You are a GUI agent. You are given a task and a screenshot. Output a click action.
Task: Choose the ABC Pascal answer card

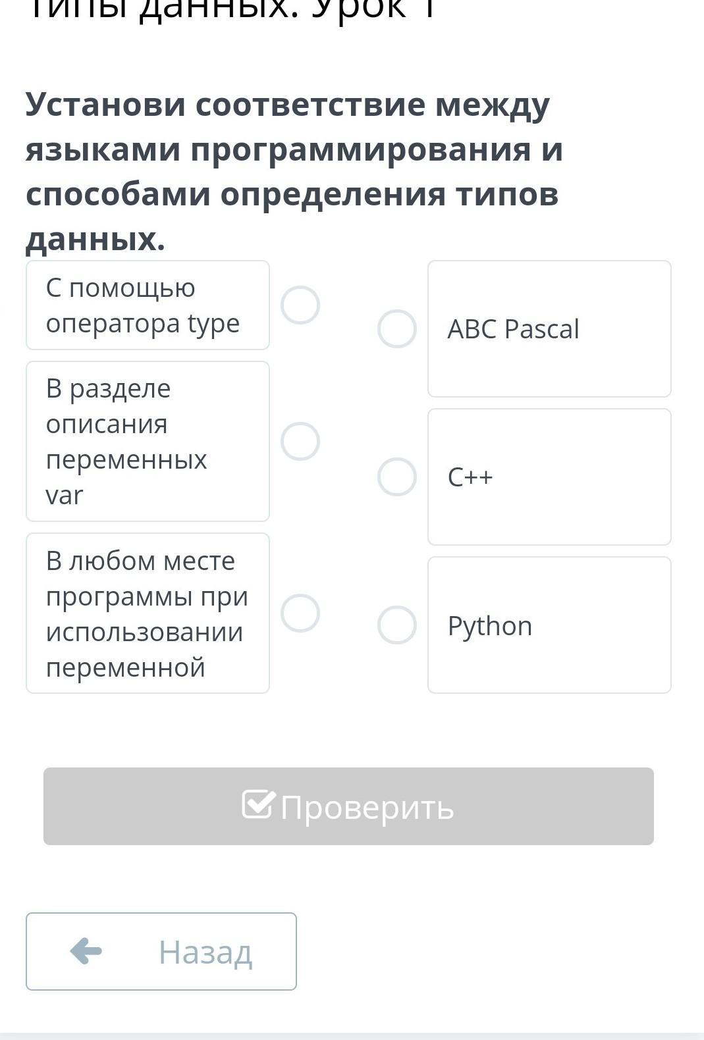coord(549,329)
